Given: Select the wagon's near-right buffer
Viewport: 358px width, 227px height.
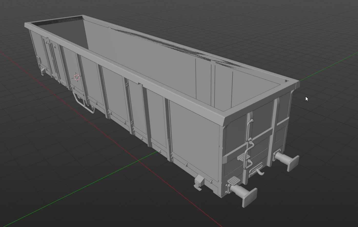Looking at the screenshot, I should (x=287, y=160).
